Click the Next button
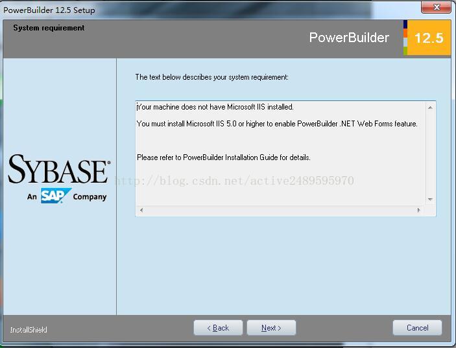This screenshot has height=348, width=456. click(x=271, y=328)
